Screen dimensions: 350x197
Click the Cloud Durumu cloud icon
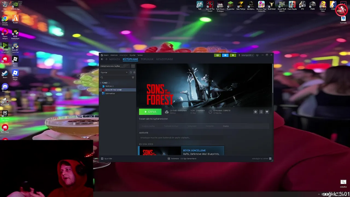[167, 112]
